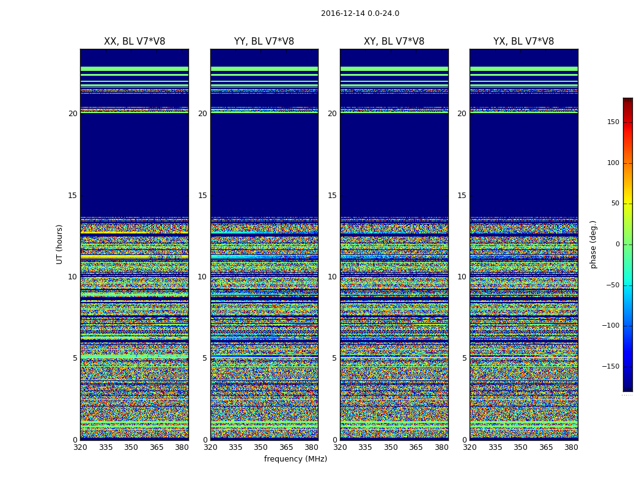The height and width of the screenshot is (489, 642).
Task: Click the colorbar tick label '50'
Action: tap(615, 204)
